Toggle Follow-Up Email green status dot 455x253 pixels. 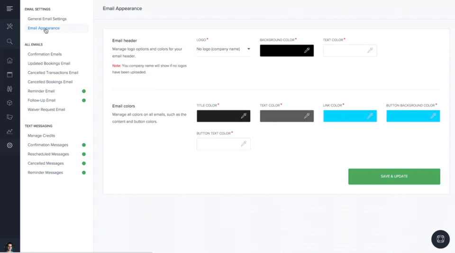tap(84, 101)
